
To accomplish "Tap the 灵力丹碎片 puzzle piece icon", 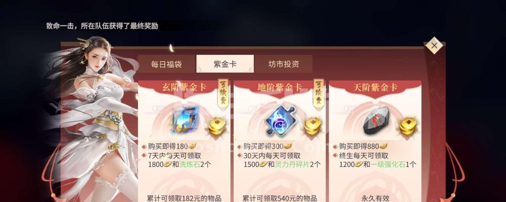I will point(280,121).
